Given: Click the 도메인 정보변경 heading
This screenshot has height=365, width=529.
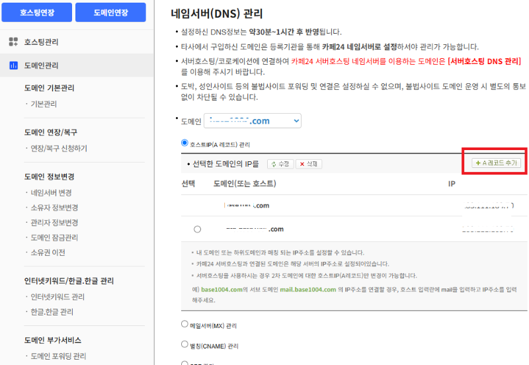Looking at the screenshot, I should pyautogui.click(x=49, y=177).
